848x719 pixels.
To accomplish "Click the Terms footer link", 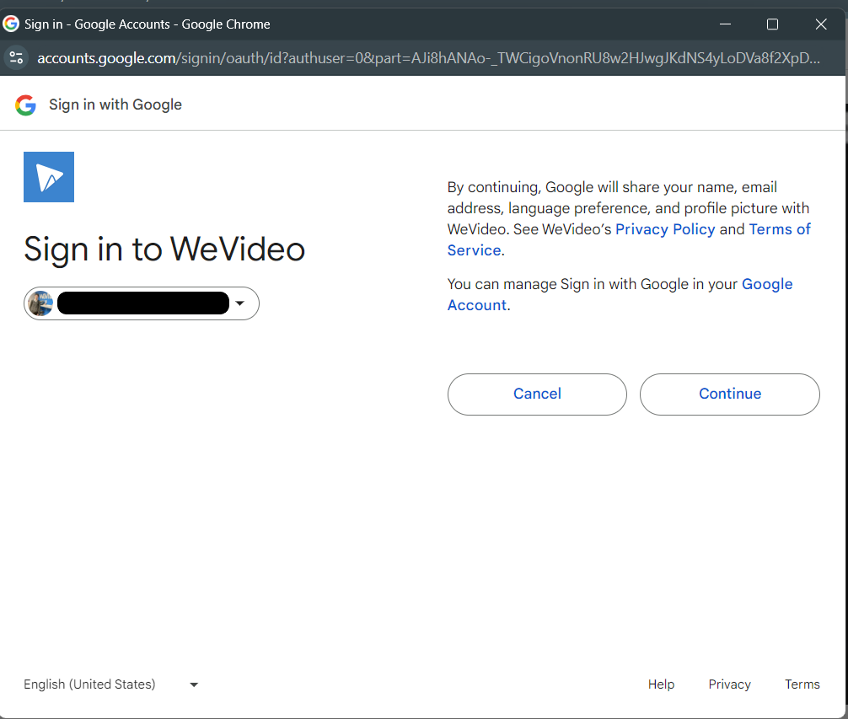I will (802, 684).
